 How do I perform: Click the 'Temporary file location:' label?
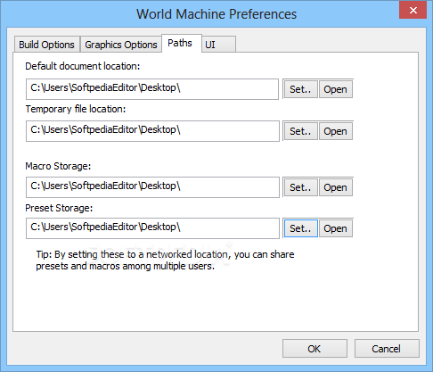tap(76, 109)
